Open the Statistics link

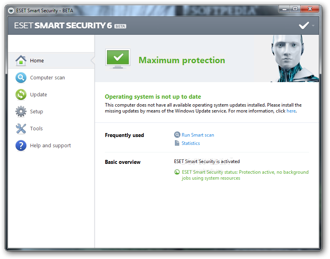[191, 143]
